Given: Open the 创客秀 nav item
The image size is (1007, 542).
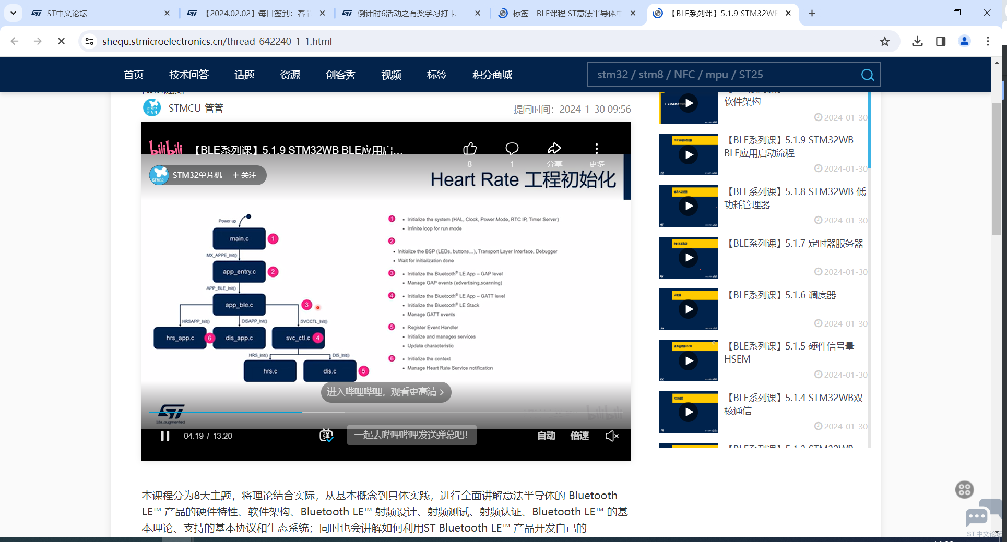Looking at the screenshot, I should [340, 75].
